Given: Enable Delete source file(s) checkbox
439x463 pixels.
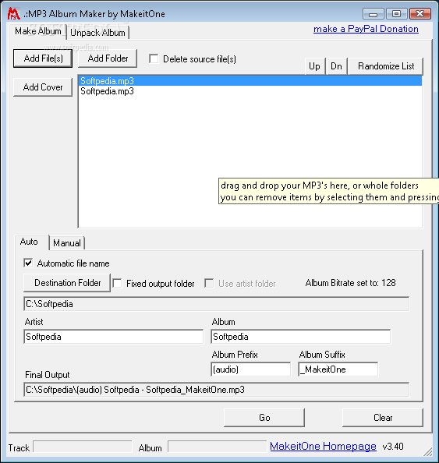Looking at the screenshot, I should (154, 58).
